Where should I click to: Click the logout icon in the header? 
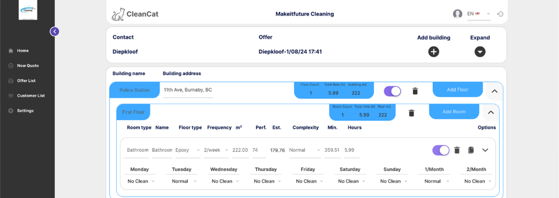pos(500,14)
